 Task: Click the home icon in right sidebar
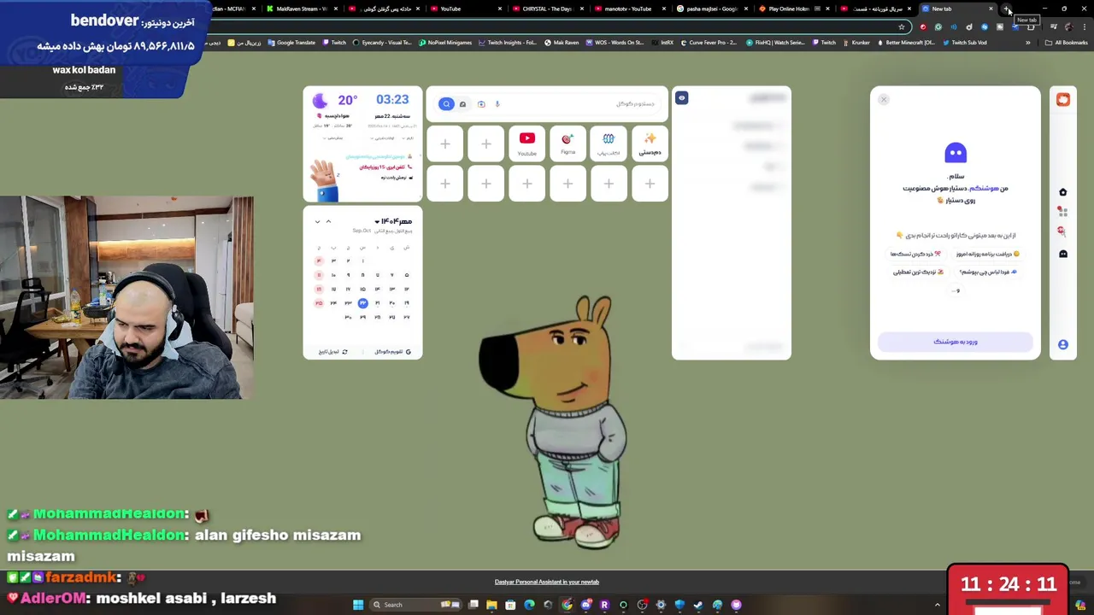click(x=1063, y=192)
